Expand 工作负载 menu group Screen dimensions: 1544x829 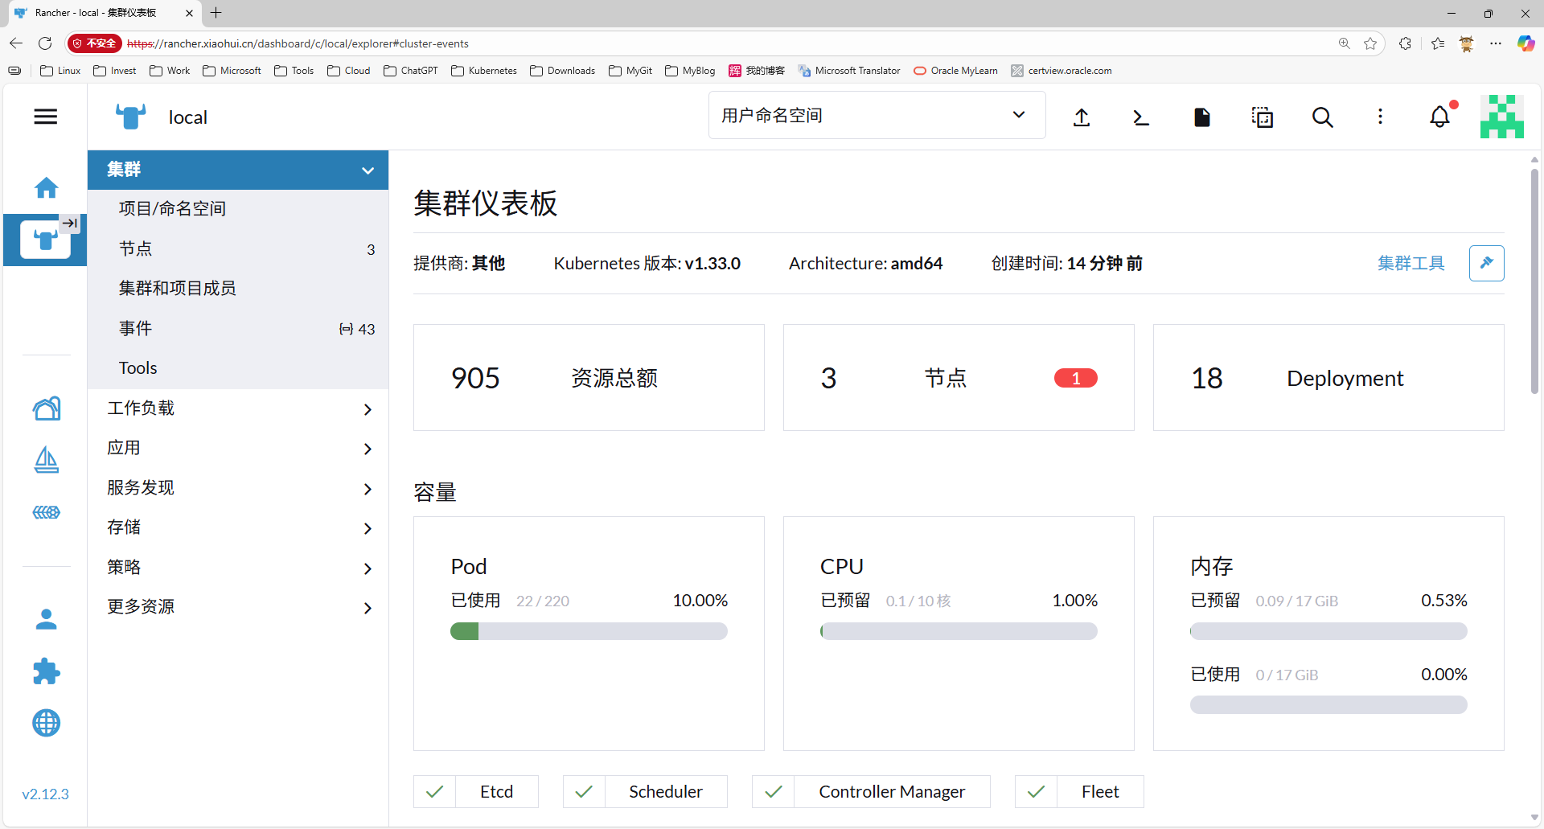[238, 408]
